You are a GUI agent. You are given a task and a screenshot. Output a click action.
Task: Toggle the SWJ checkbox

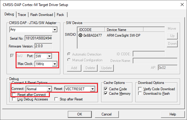pyautogui.click(x=12, y=56)
